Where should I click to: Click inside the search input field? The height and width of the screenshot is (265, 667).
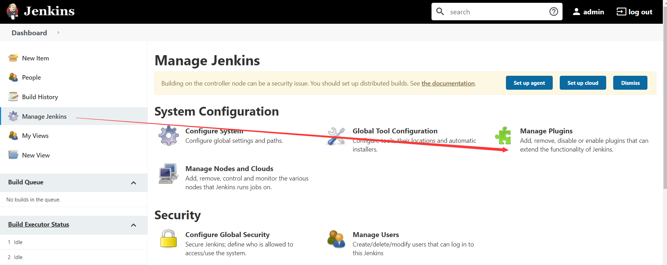pyautogui.click(x=496, y=12)
